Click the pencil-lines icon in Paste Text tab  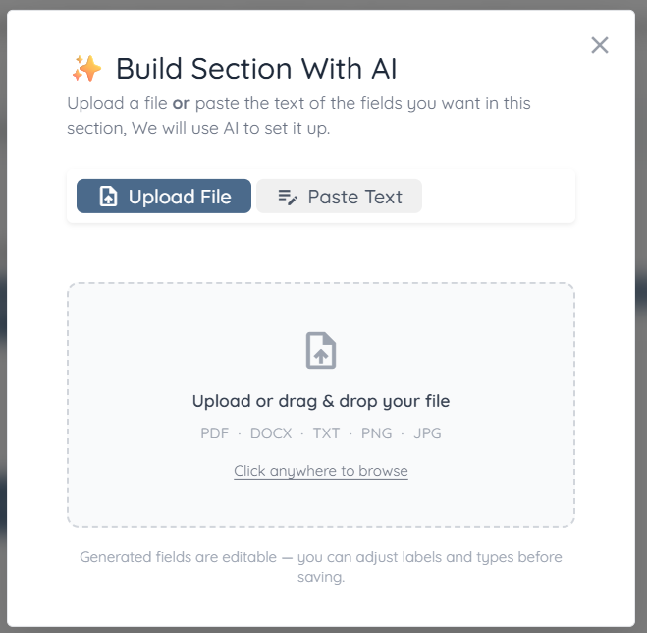288,197
